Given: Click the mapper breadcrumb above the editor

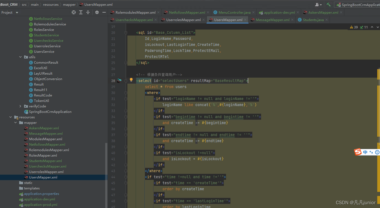Looking at the screenshot, I should click(69, 4).
